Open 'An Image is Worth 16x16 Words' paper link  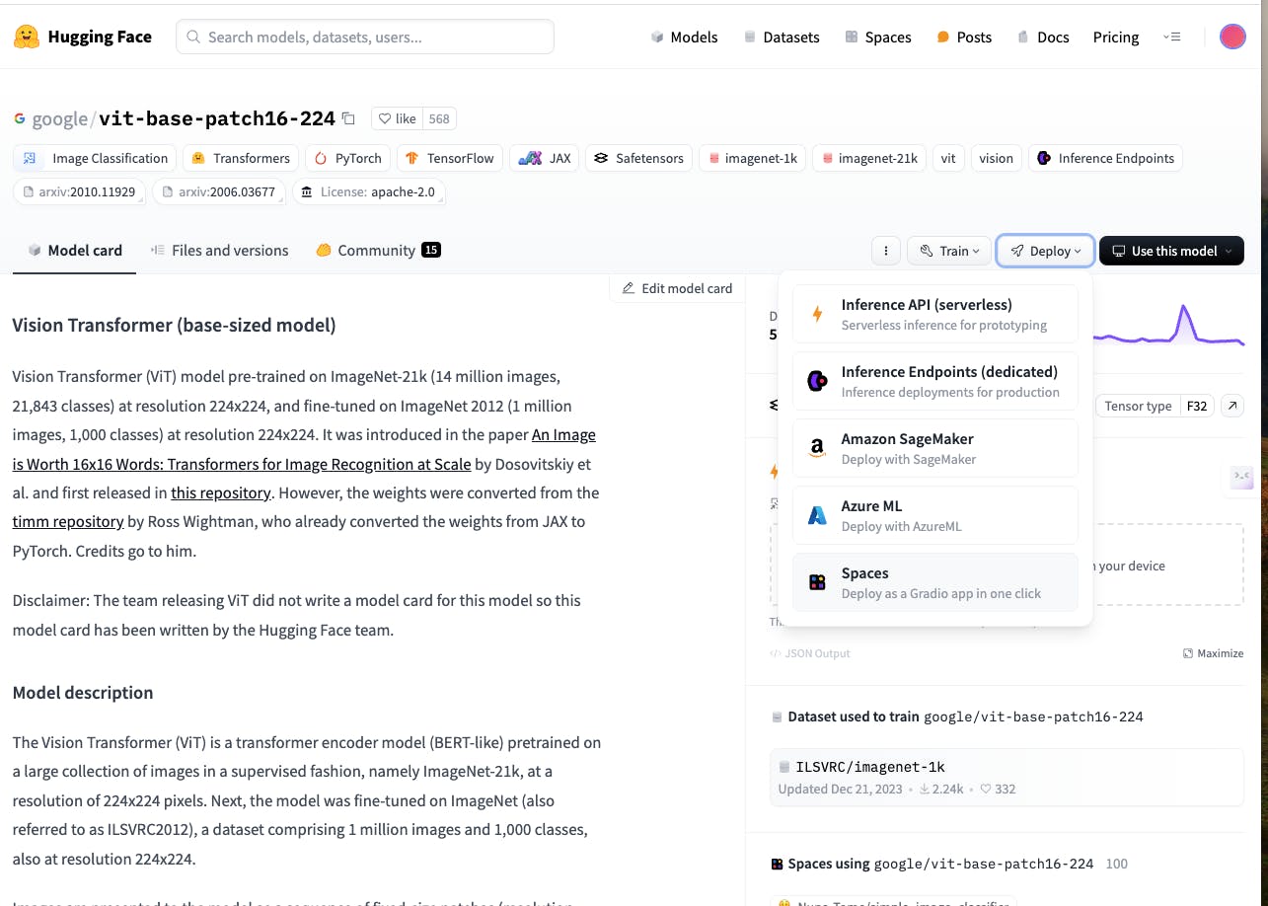coord(304,449)
